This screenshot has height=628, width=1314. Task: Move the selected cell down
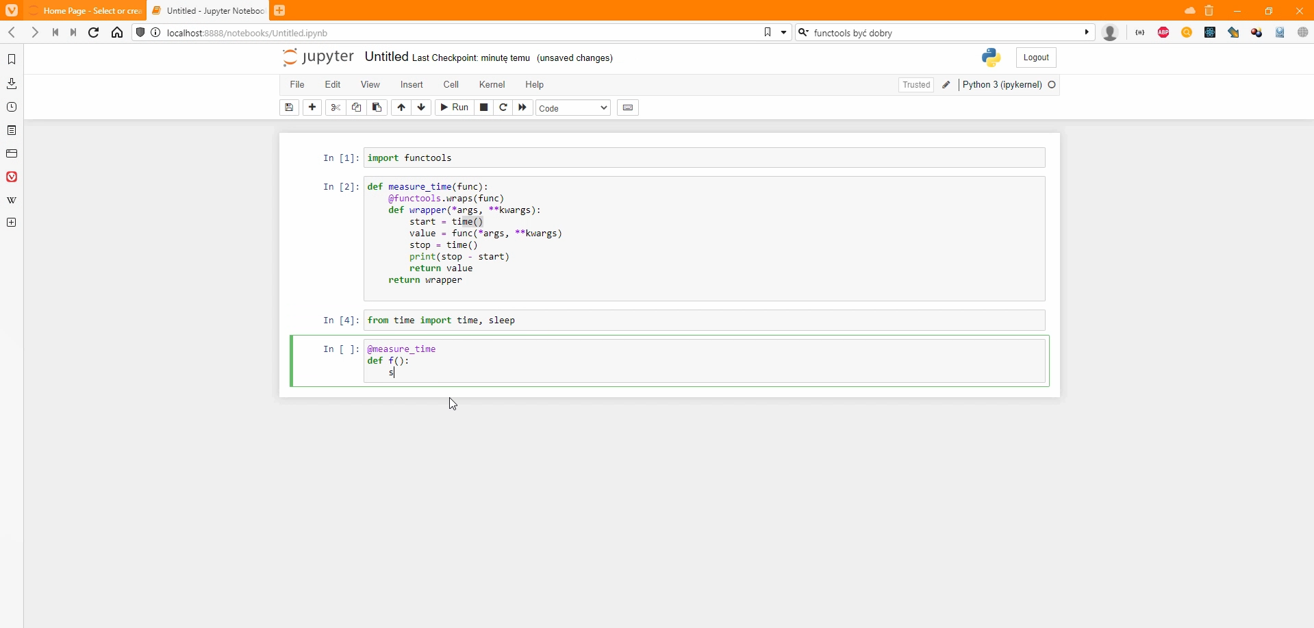[421, 108]
